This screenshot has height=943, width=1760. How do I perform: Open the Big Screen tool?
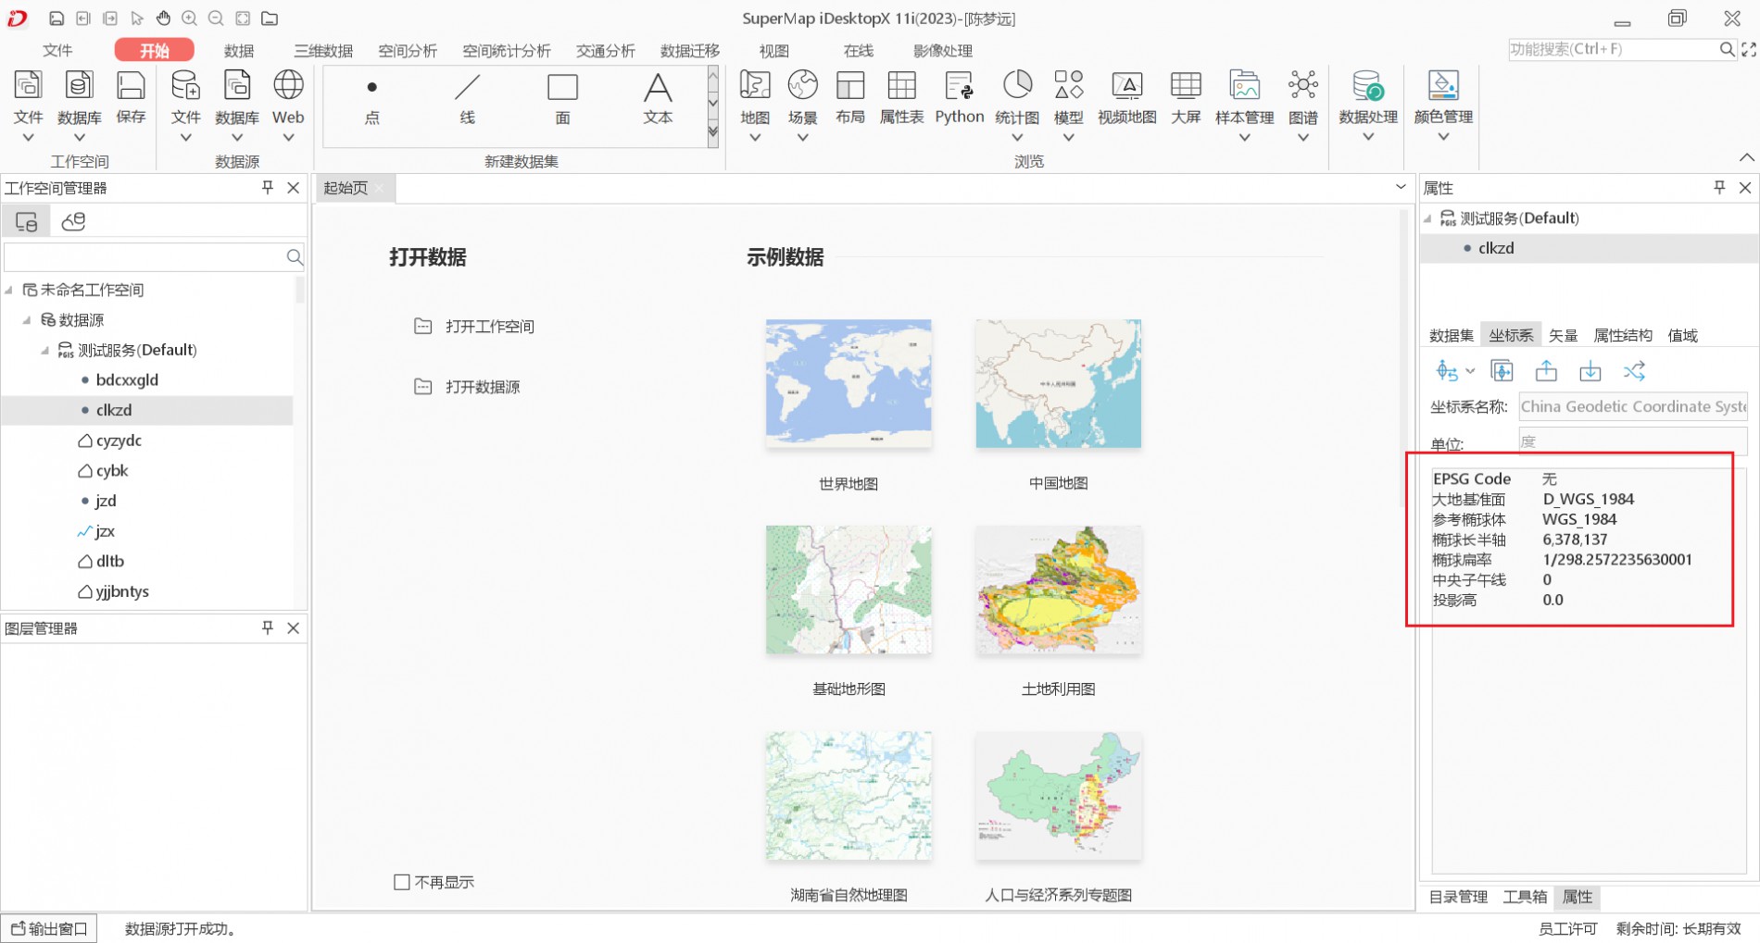click(x=1186, y=97)
